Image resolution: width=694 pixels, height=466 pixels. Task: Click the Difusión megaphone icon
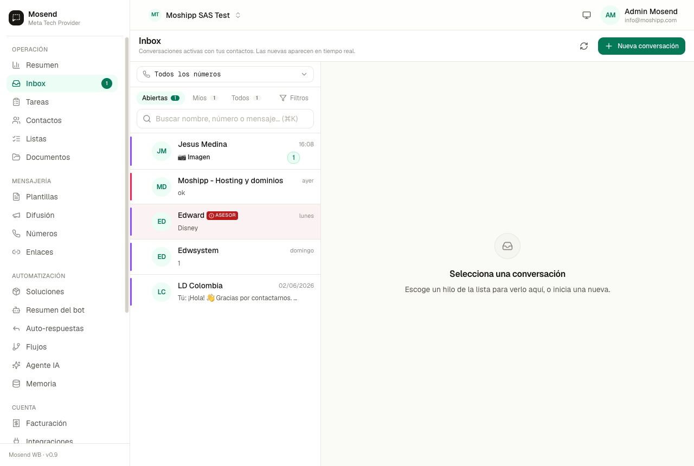point(16,215)
